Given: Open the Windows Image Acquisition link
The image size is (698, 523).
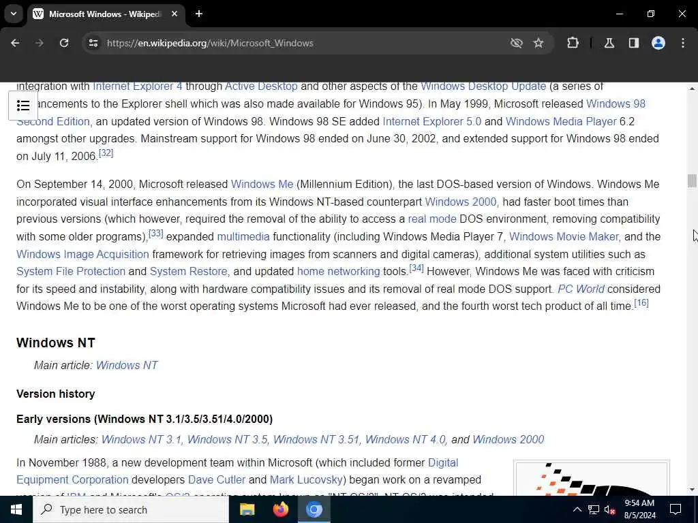Looking at the screenshot, I should point(82,255).
